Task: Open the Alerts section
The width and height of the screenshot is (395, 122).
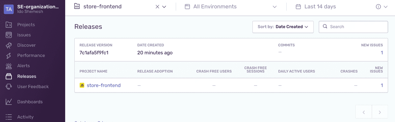Action: 23,66
